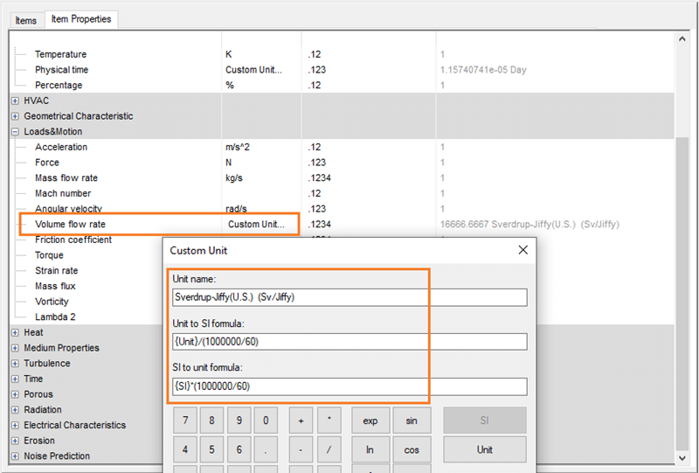Close the Custom Unit dialog

point(523,250)
